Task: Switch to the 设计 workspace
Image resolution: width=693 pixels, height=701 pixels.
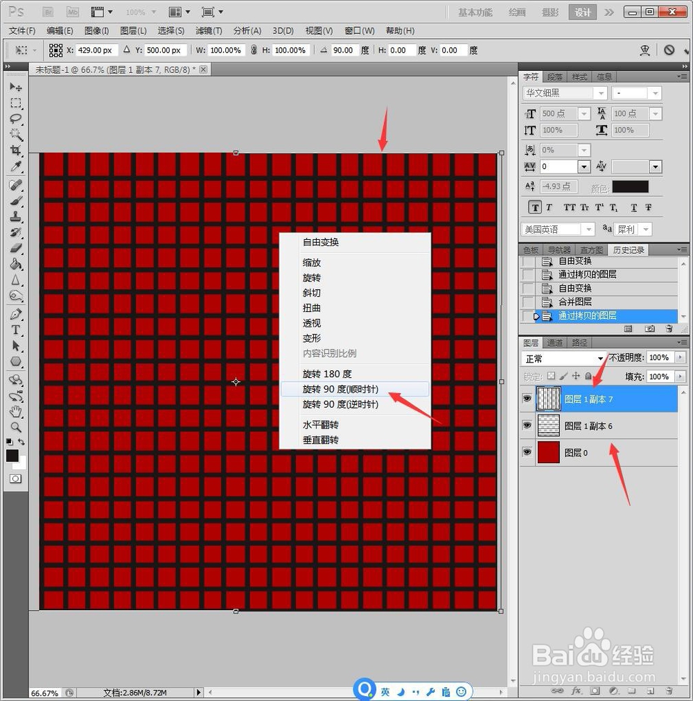Action: tap(583, 12)
